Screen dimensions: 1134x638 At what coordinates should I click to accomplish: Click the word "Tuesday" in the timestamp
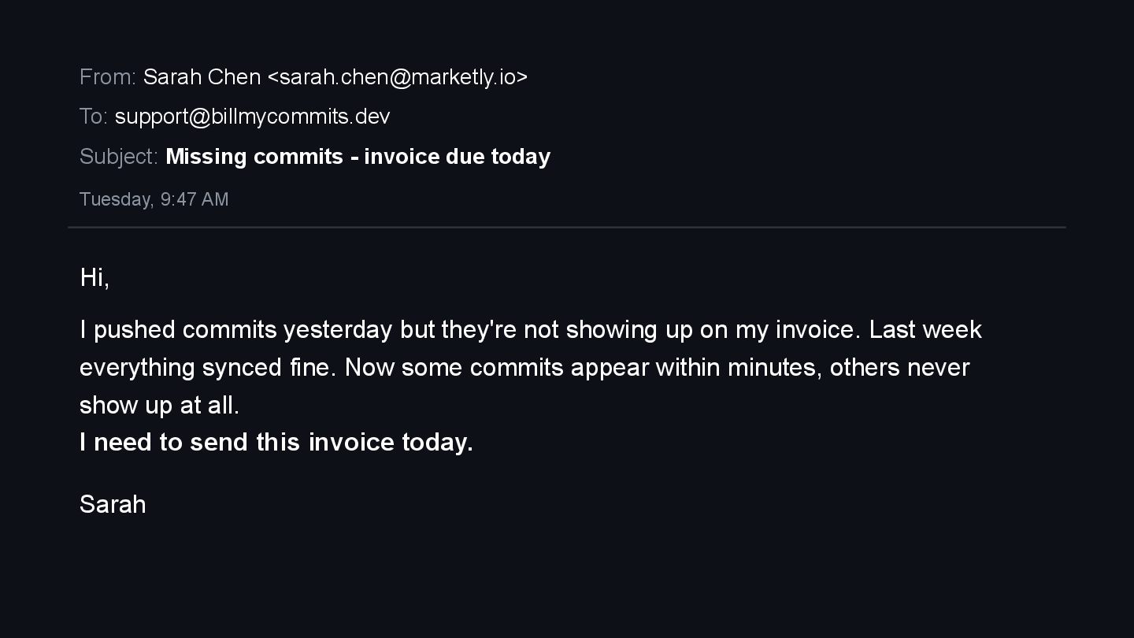(116, 199)
